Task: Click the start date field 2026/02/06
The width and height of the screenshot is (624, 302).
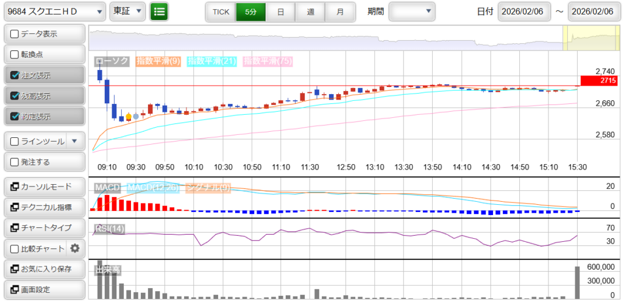Action: pos(524,12)
